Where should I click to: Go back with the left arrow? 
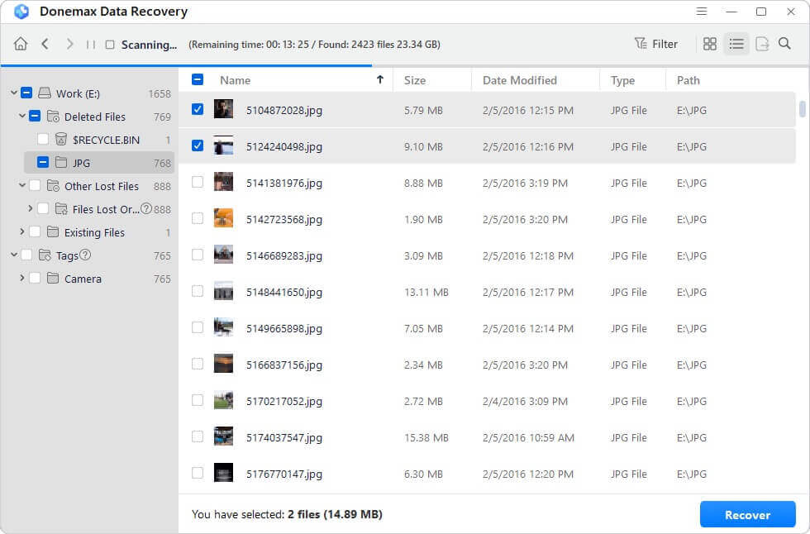[45, 44]
